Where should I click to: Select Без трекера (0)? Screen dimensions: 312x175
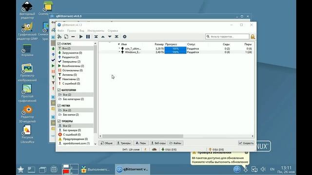pos(75,130)
